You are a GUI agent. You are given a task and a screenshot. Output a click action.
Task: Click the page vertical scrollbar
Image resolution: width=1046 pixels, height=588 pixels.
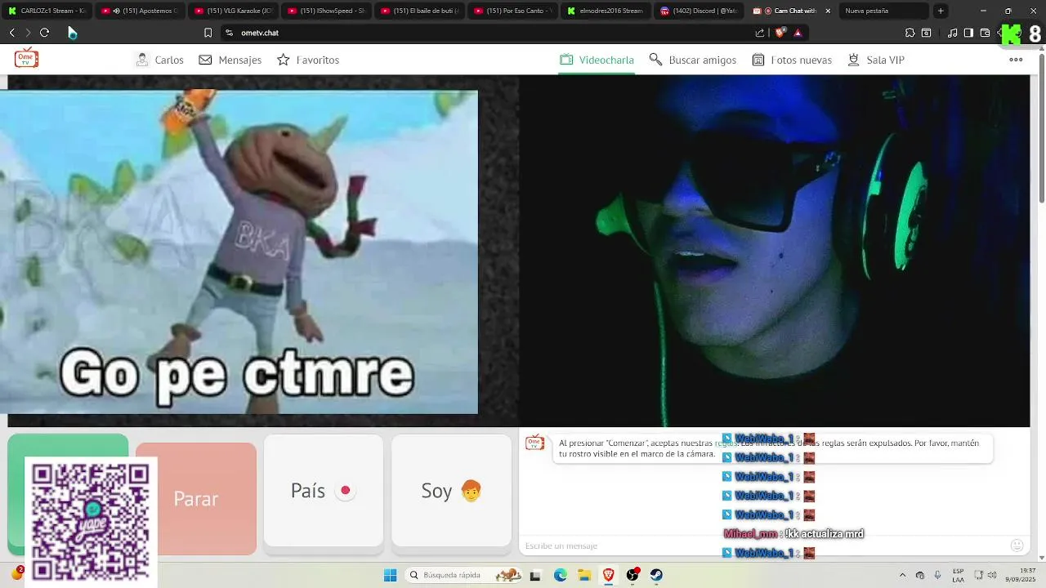tap(1041, 127)
